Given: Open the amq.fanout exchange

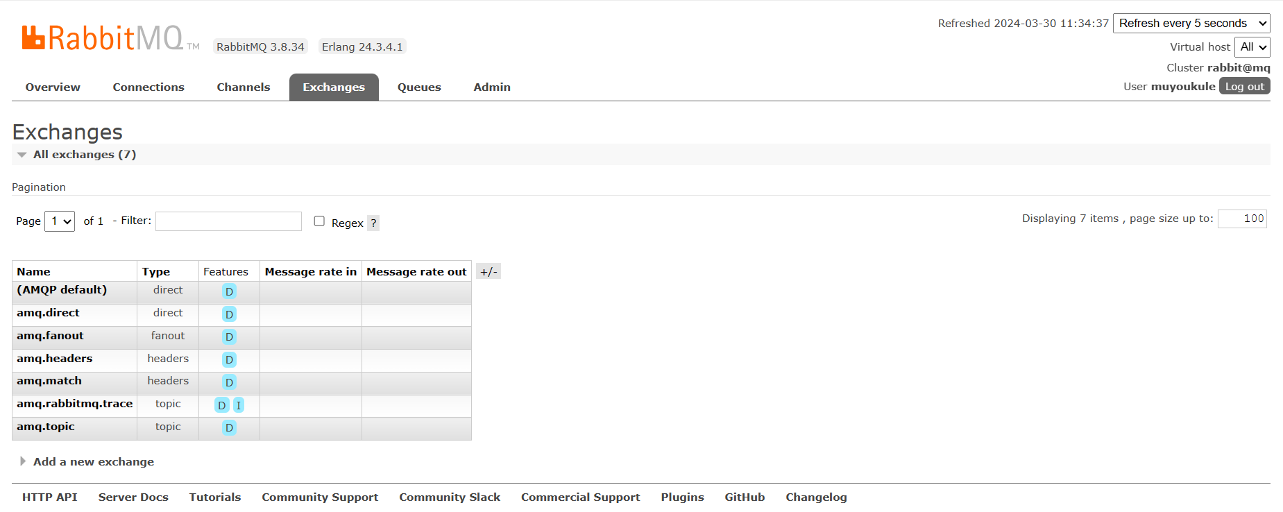Looking at the screenshot, I should coord(50,336).
